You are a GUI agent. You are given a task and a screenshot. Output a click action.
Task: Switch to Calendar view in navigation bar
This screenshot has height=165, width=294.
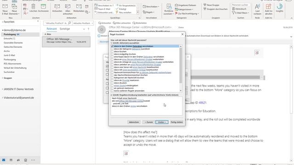tap(11, 160)
